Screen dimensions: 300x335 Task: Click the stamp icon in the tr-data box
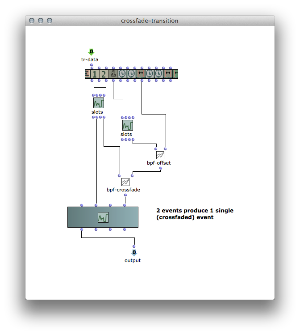point(113,74)
